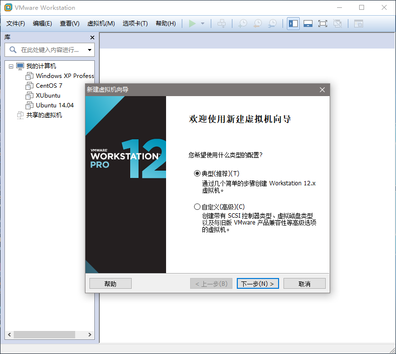This screenshot has width=396, height=354.
Task: Click the library search input field
Action: (50, 50)
